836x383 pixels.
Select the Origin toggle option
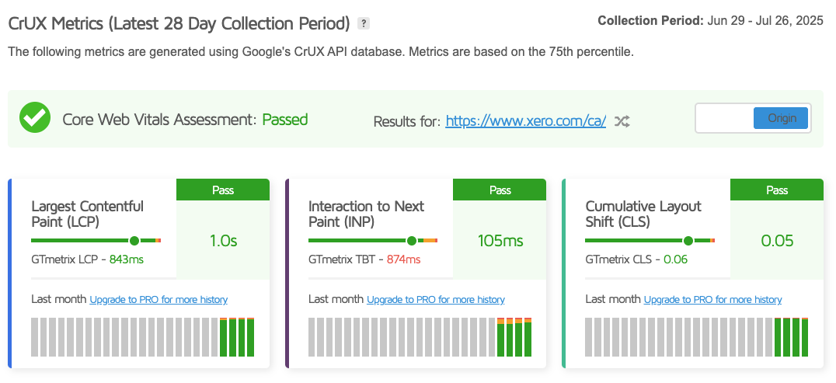(781, 118)
